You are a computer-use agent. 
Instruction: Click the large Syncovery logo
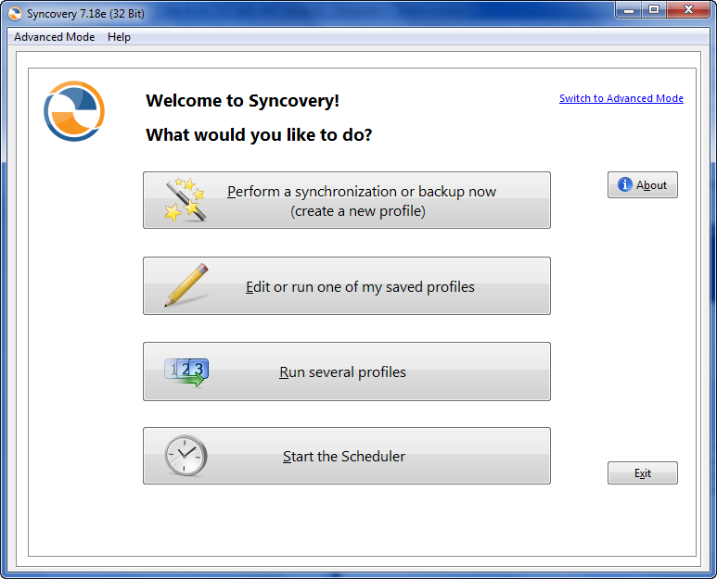(74, 111)
